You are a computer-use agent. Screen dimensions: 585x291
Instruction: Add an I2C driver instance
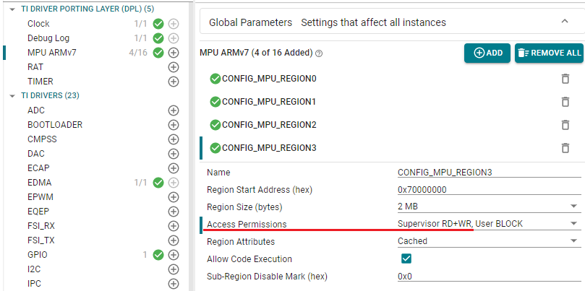pyautogui.click(x=174, y=269)
